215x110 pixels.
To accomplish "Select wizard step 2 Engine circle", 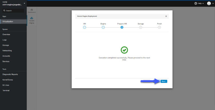I will 103,27.
